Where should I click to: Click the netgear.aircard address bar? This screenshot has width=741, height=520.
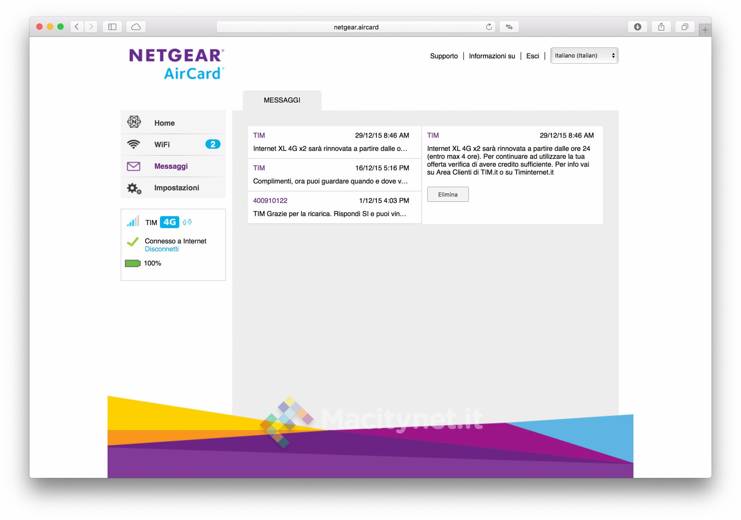pos(356,27)
